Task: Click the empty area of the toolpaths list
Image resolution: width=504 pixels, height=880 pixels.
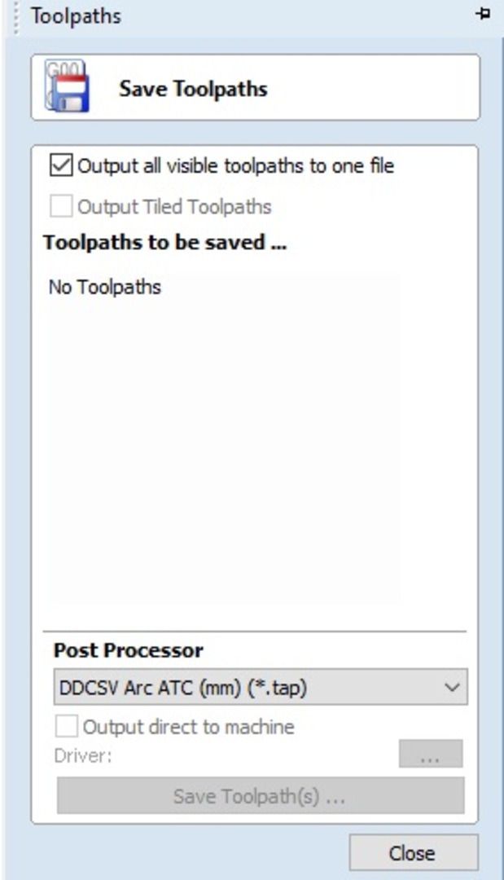Action: (224, 448)
